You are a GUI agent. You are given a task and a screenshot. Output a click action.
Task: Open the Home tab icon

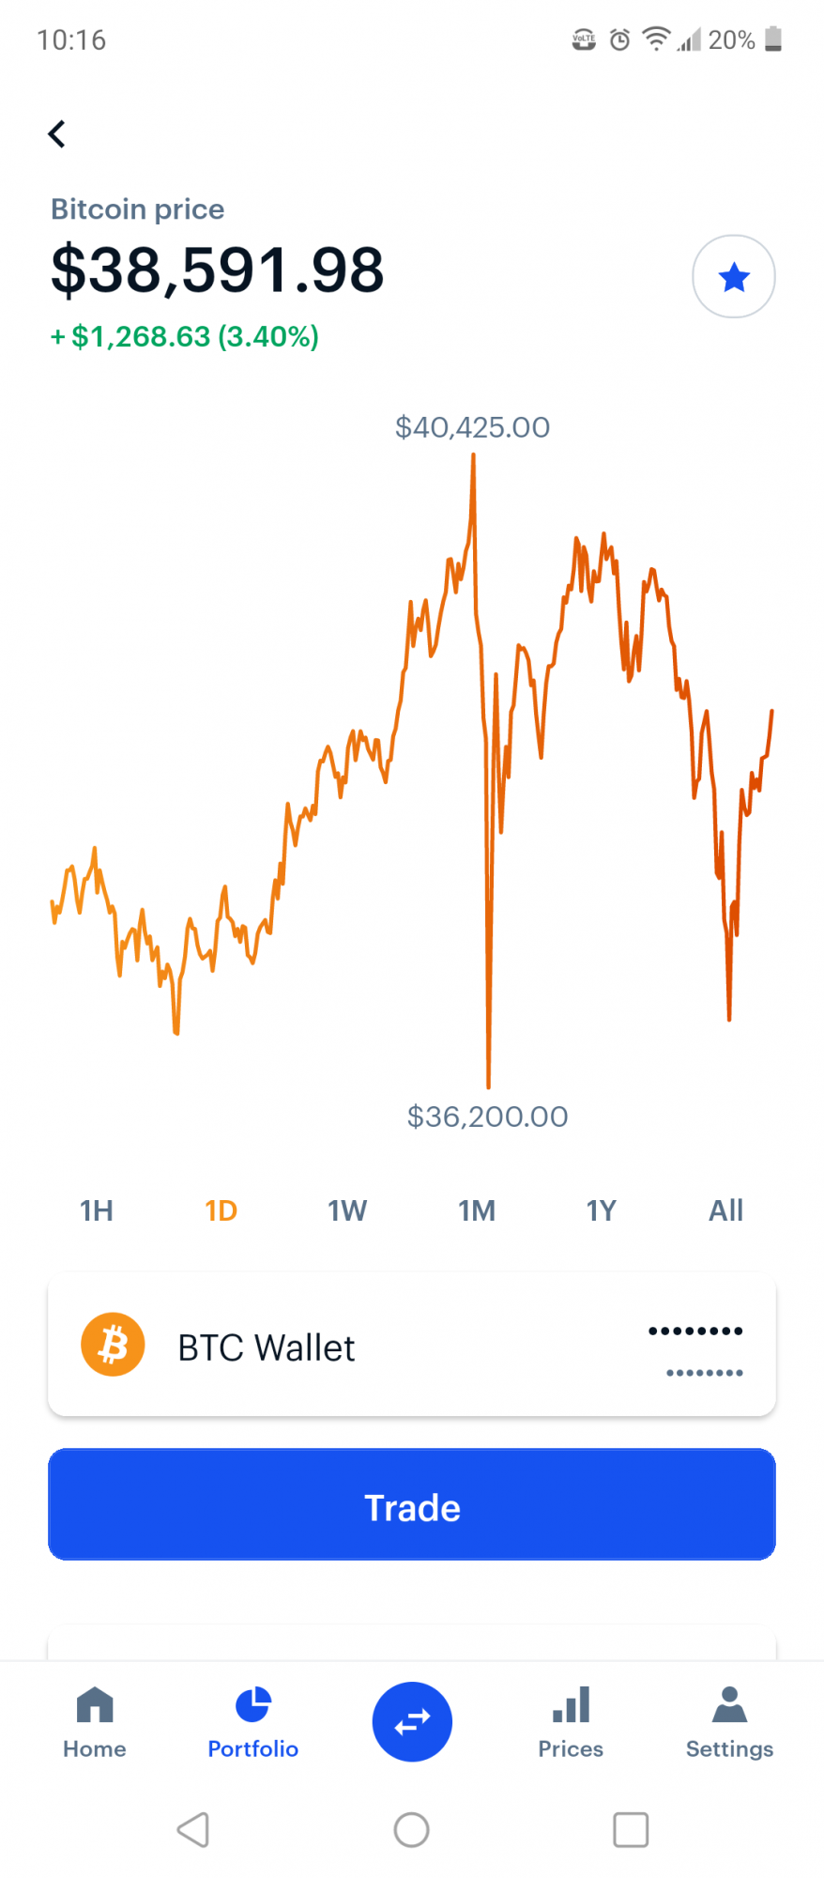pos(95,1705)
